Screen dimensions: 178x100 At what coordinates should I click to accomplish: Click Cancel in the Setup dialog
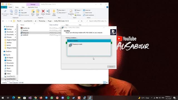coord(111,67)
